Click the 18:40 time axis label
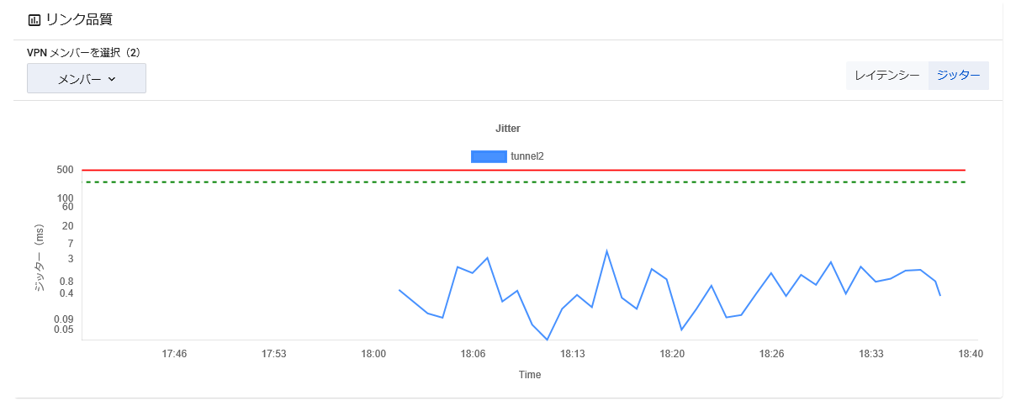 coord(971,354)
